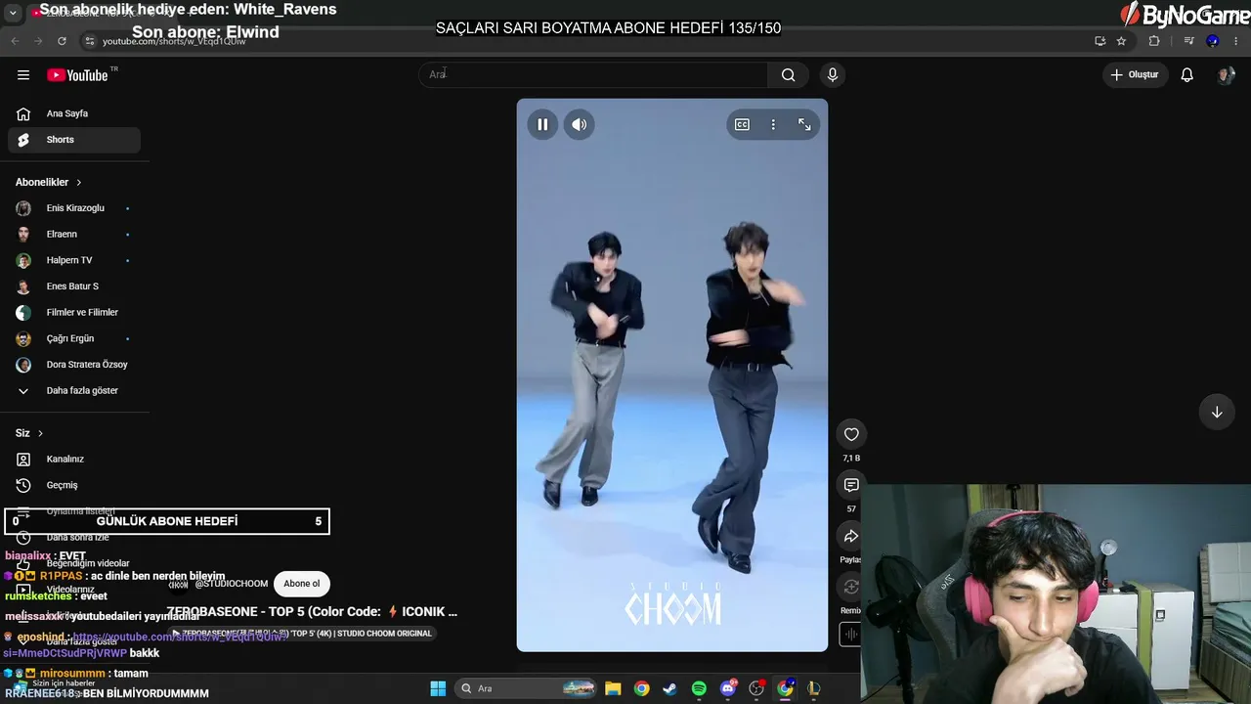Image resolution: width=1251 pixels, height=704 pixels.
Task: Open the YouTube hamburger guide menu
Action: tap(23, 75)
